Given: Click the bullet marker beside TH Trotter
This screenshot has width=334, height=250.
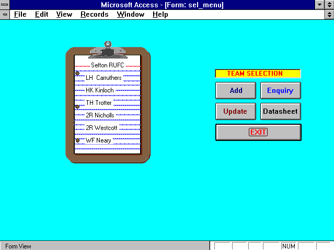Looking at the screenshot, I should 77,106.
